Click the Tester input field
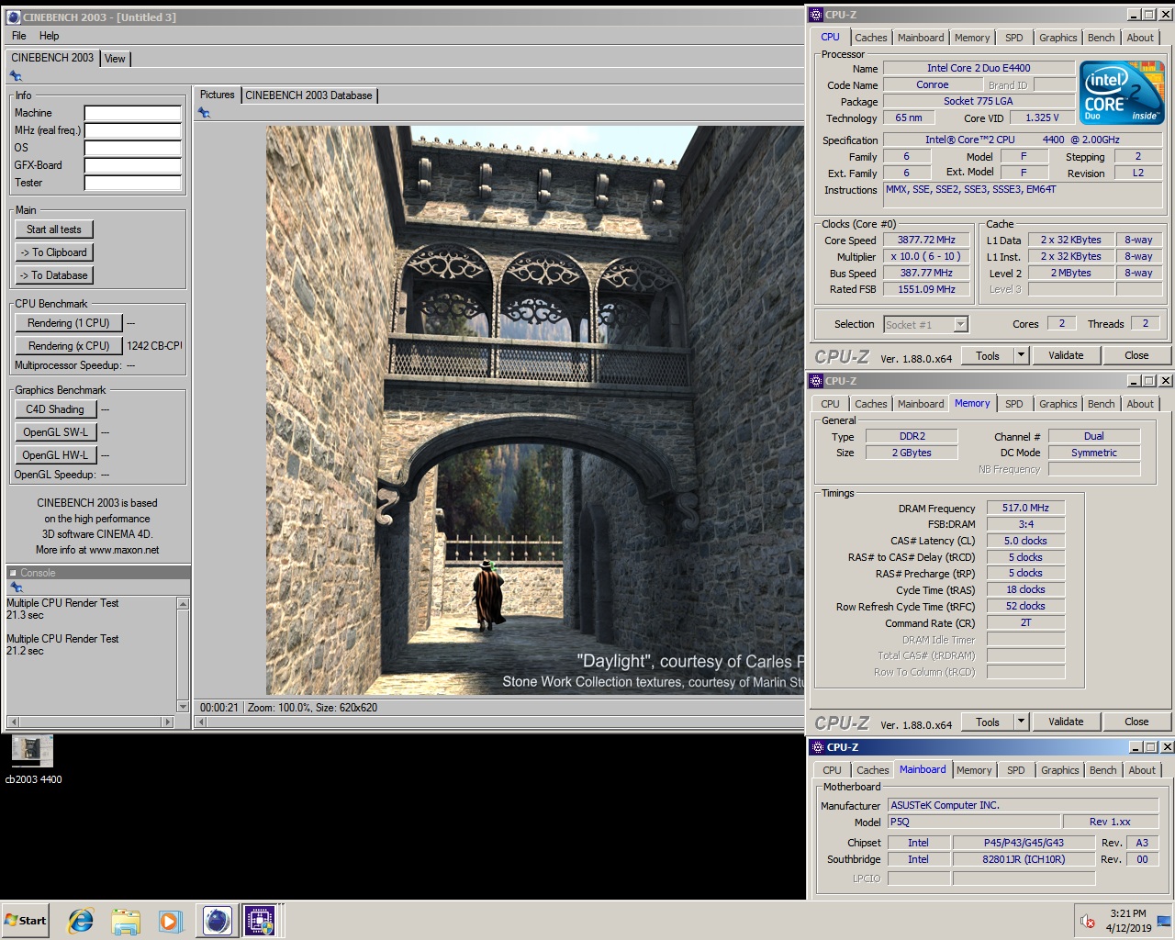1175x940 pixels. (x=133, y=183)
